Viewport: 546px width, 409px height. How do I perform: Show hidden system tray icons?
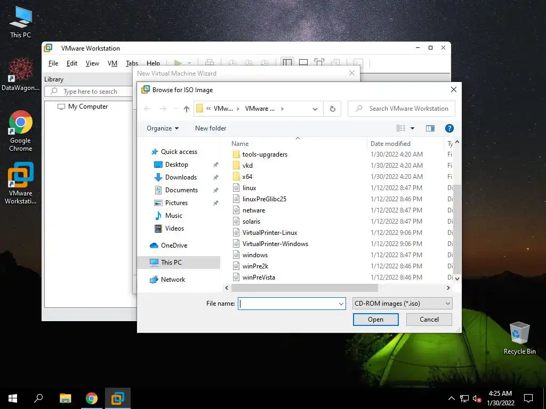coord(451,398)
